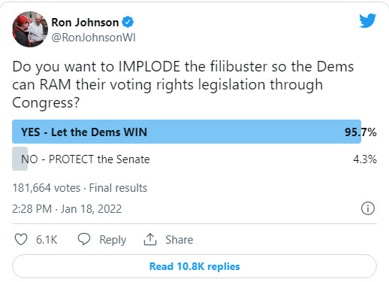The height and width of the screenshot is (282, 389).
Task: Open Ron Johnson's profile picture
Action: click(30, 29)
